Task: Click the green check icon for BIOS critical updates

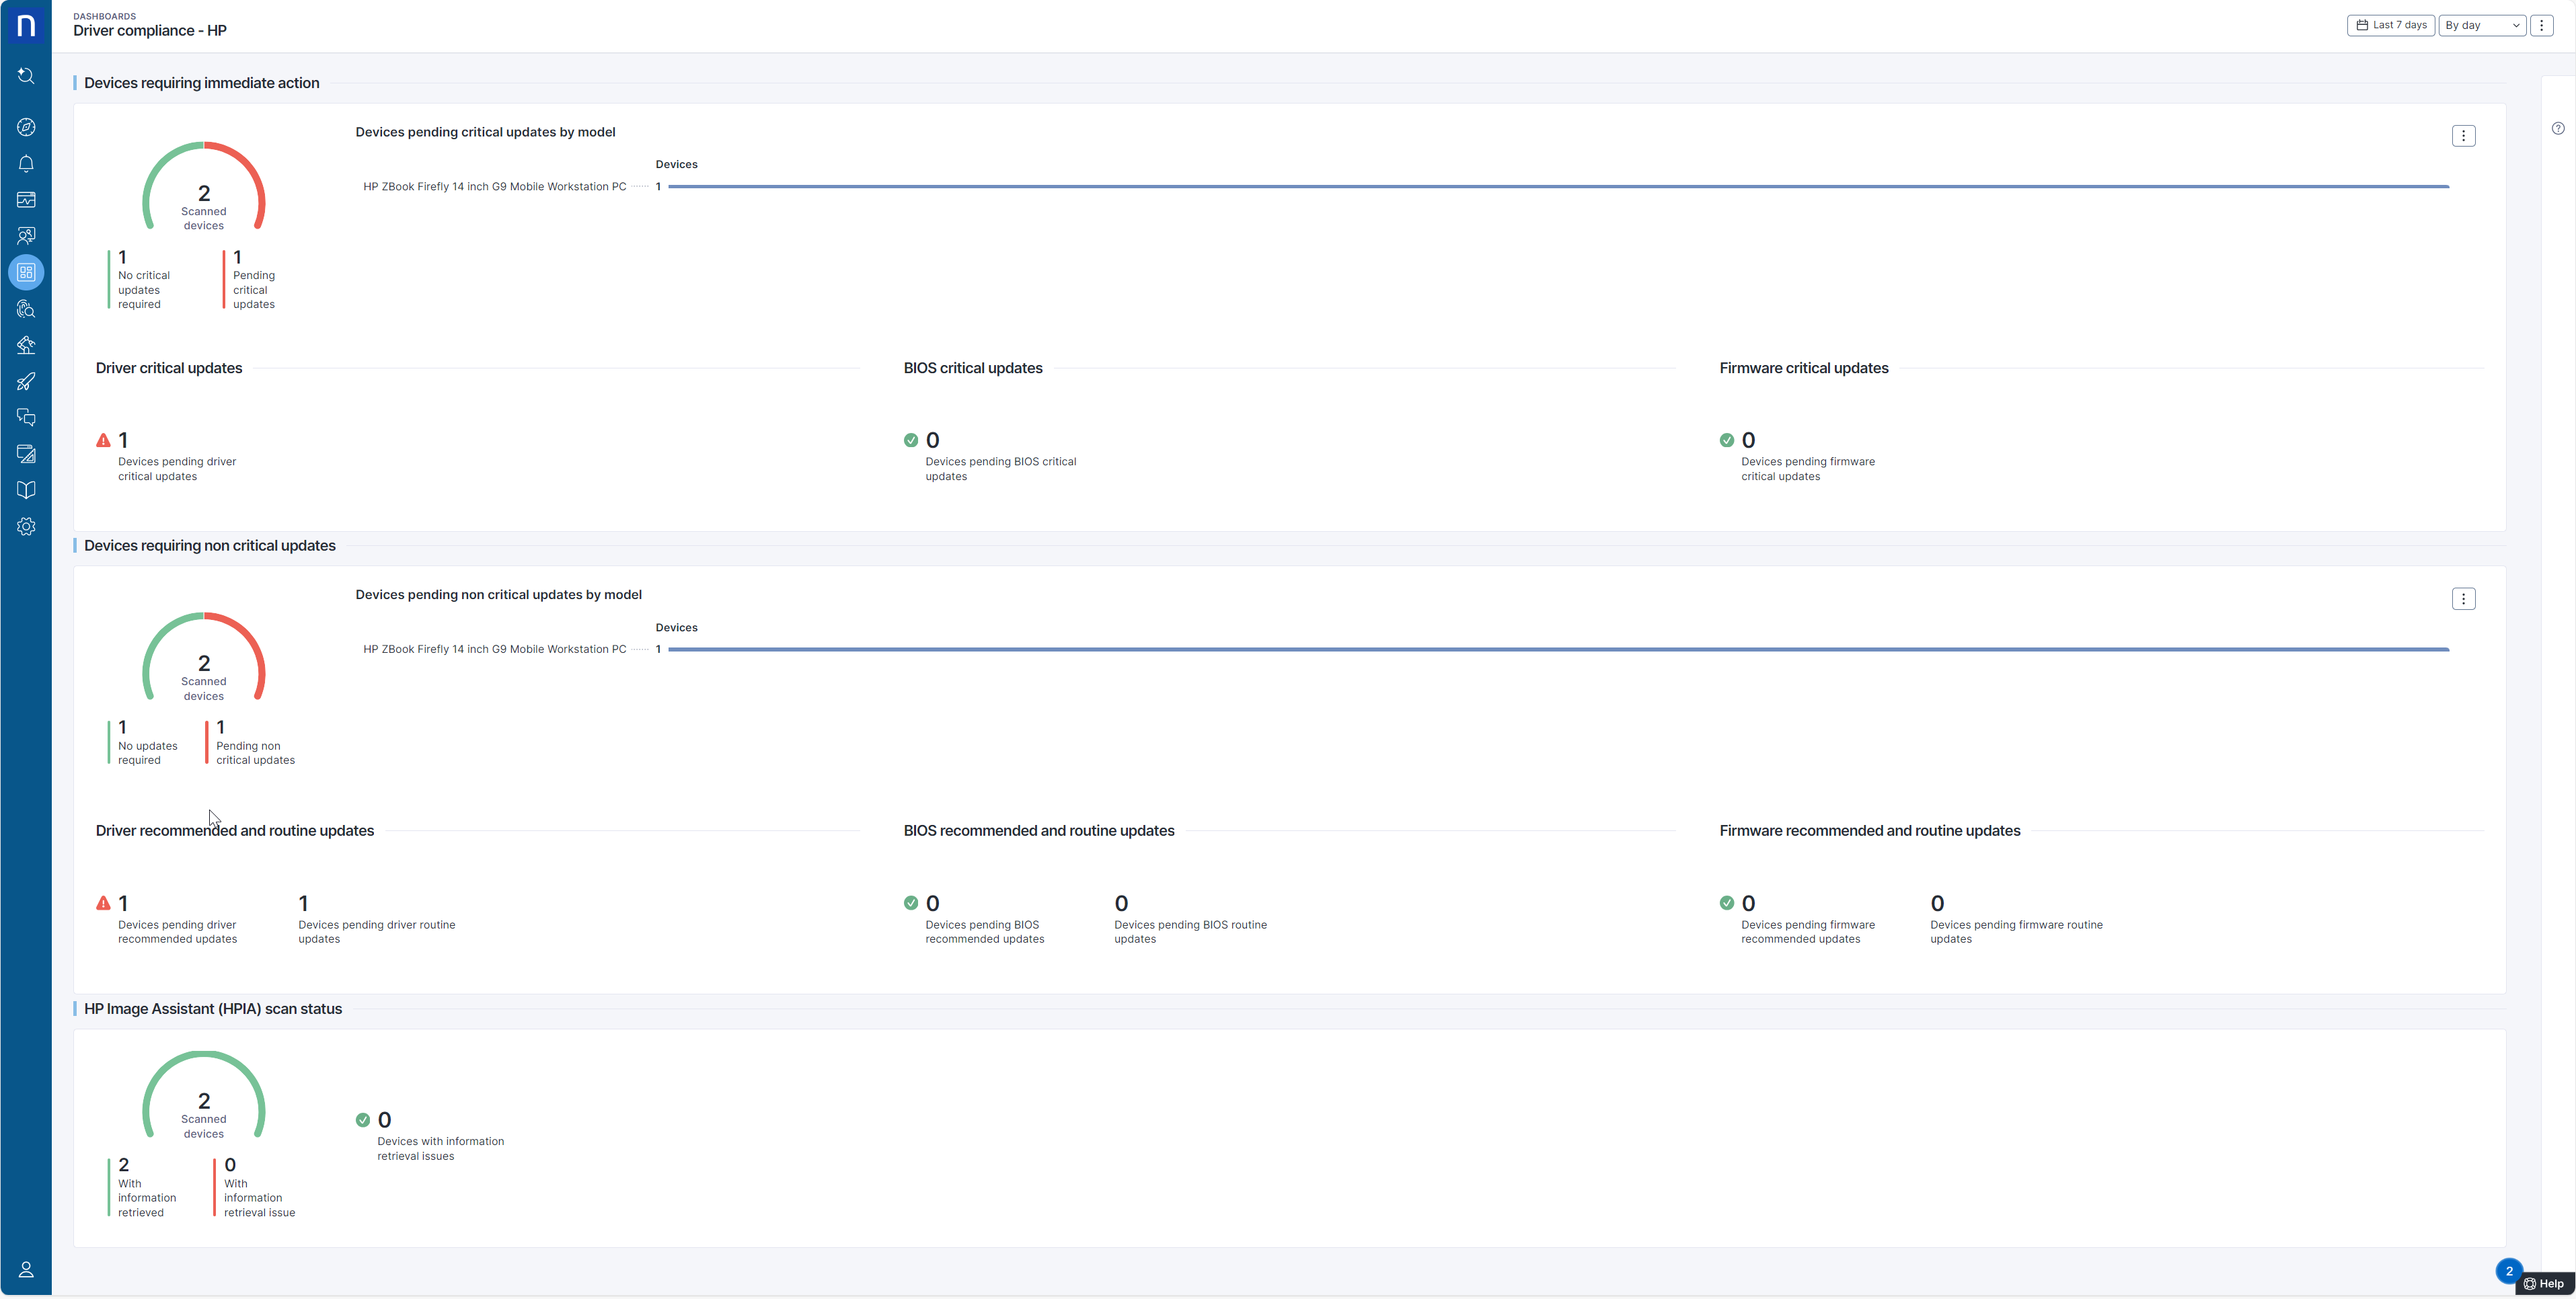Action: [x=911, y=440]
